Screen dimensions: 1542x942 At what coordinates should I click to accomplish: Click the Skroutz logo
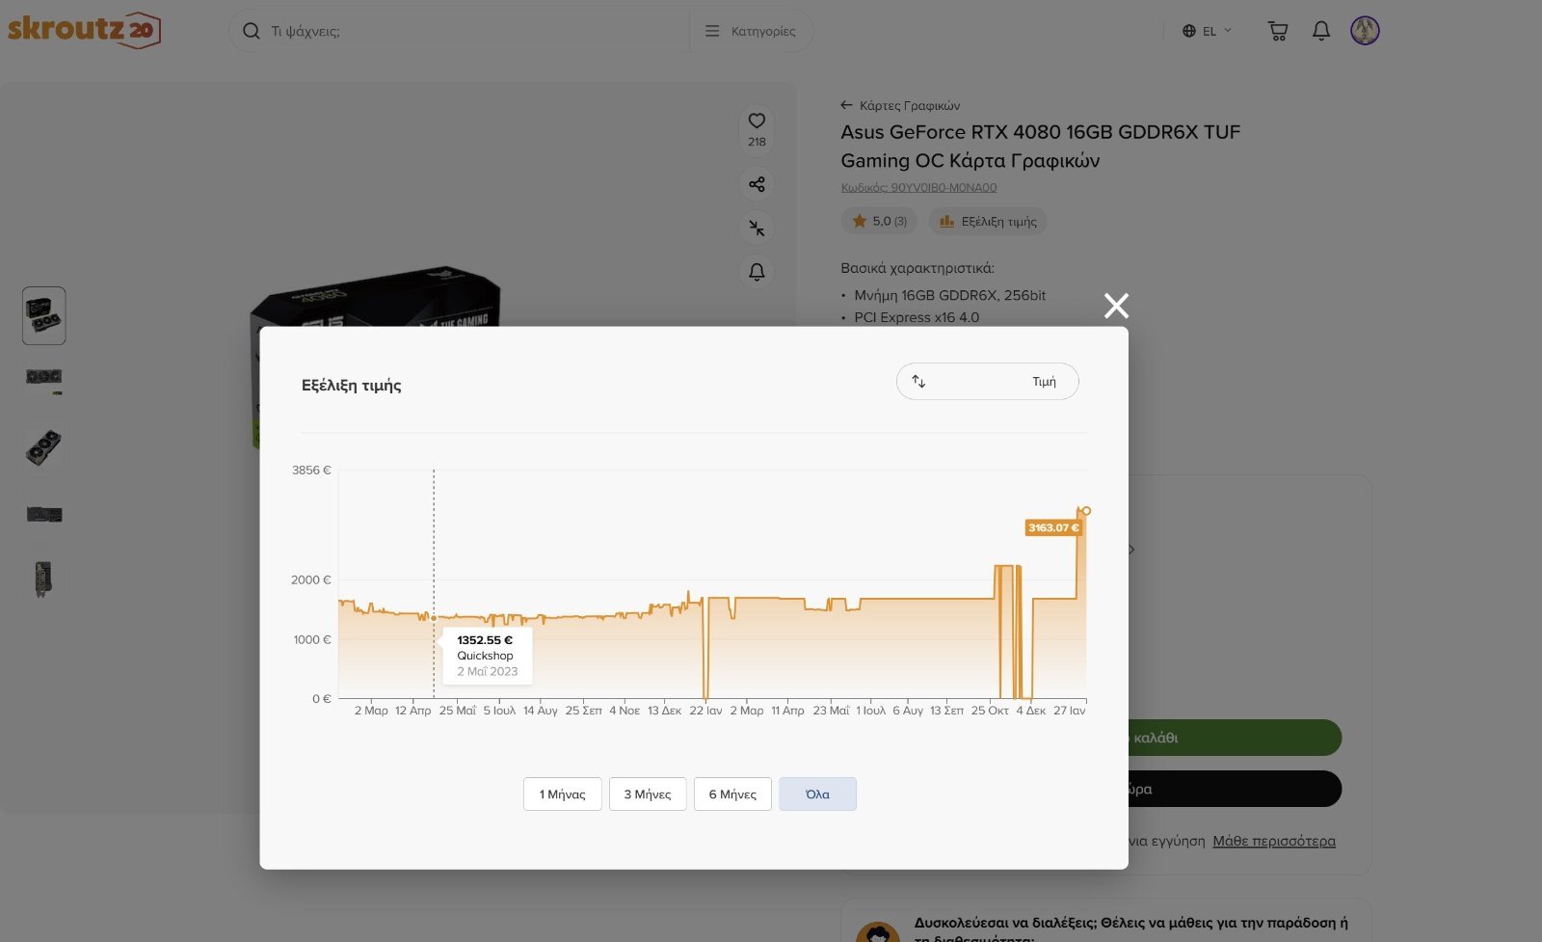pos(84,30)
